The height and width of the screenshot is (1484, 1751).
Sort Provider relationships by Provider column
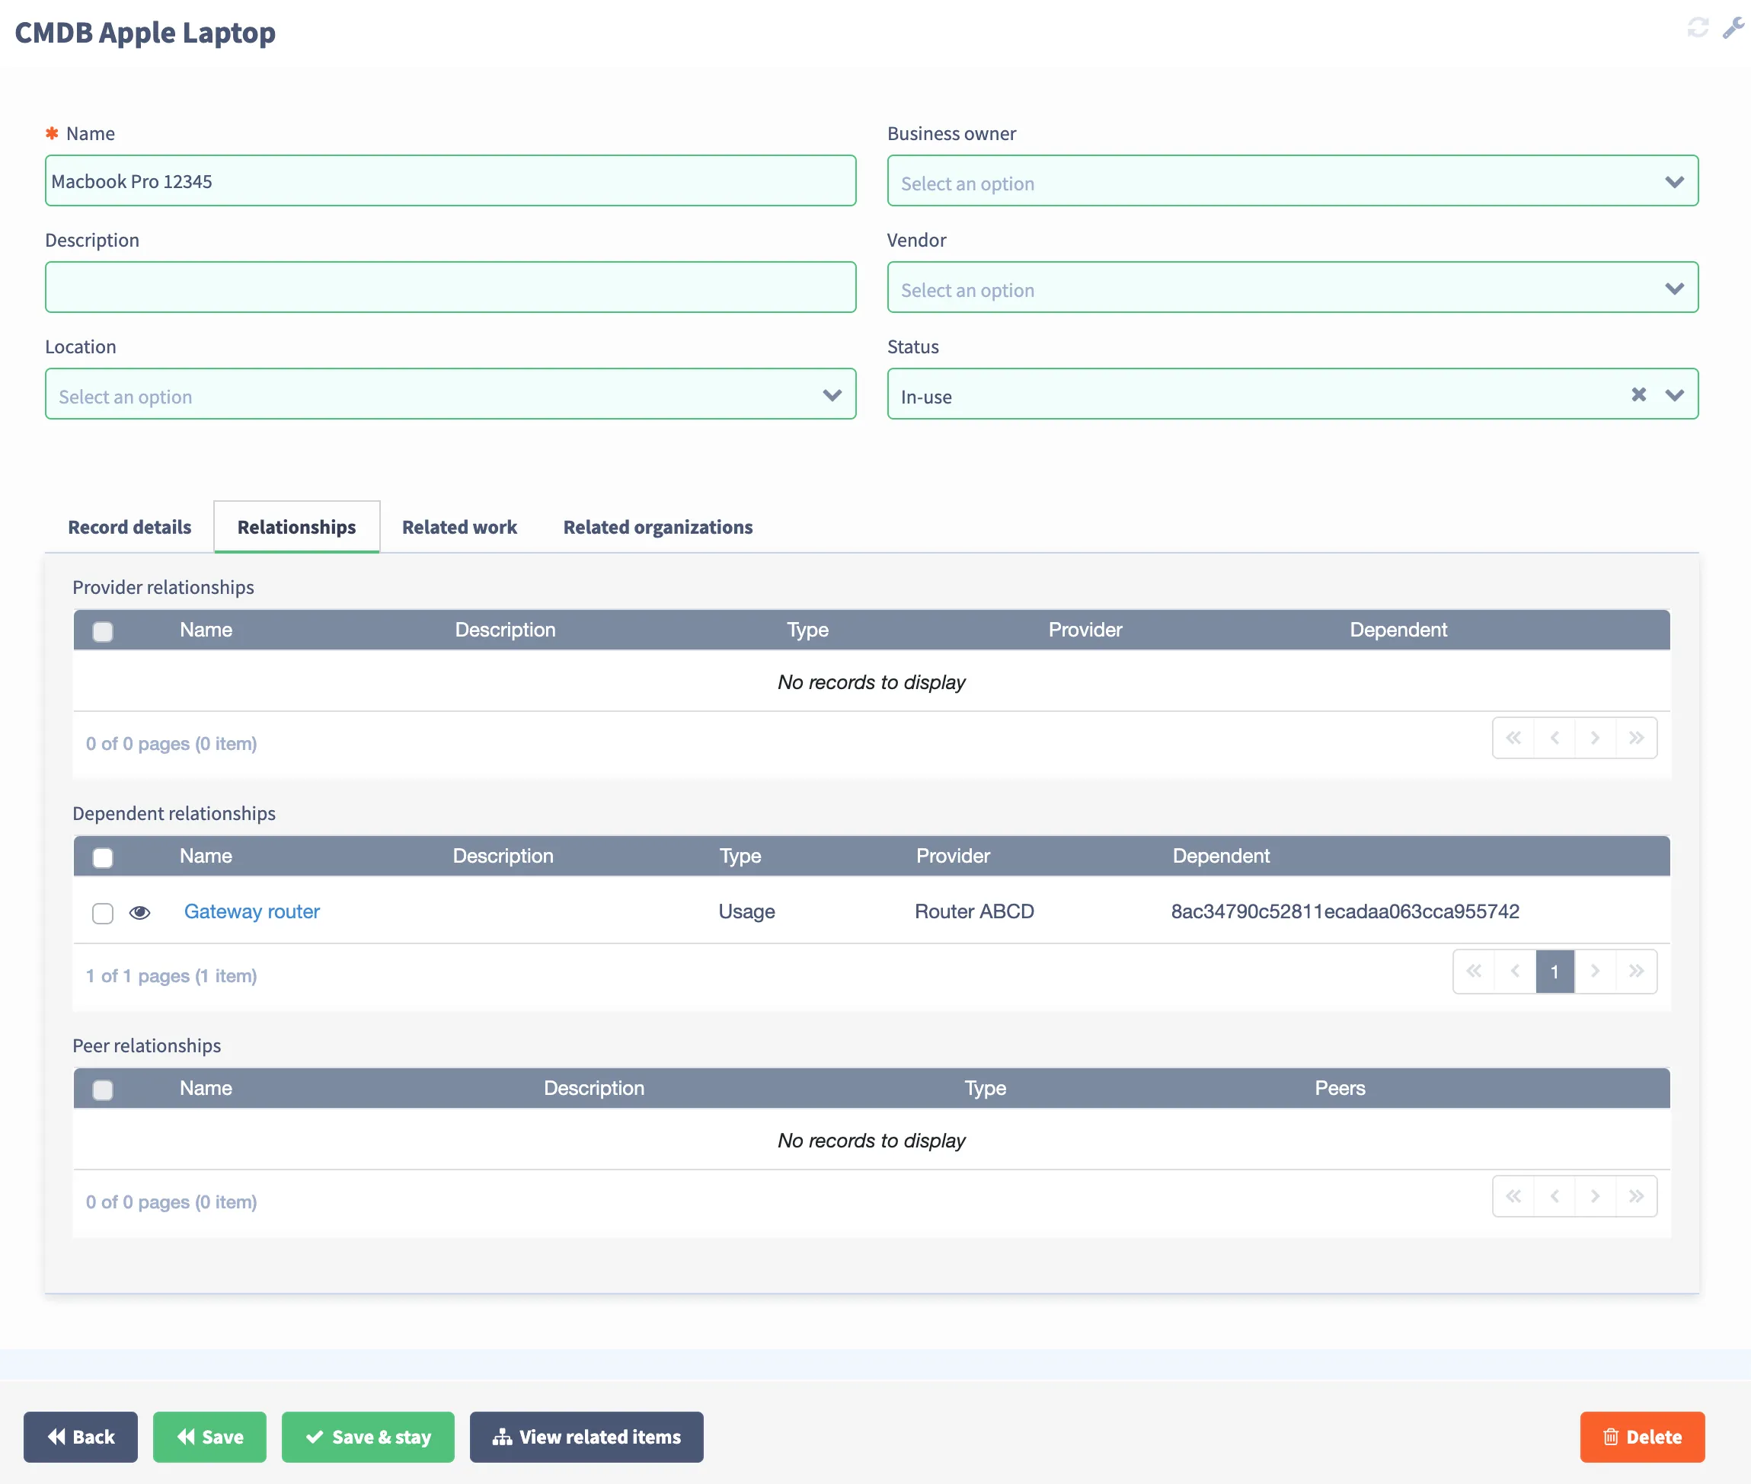pos(1085,630)
